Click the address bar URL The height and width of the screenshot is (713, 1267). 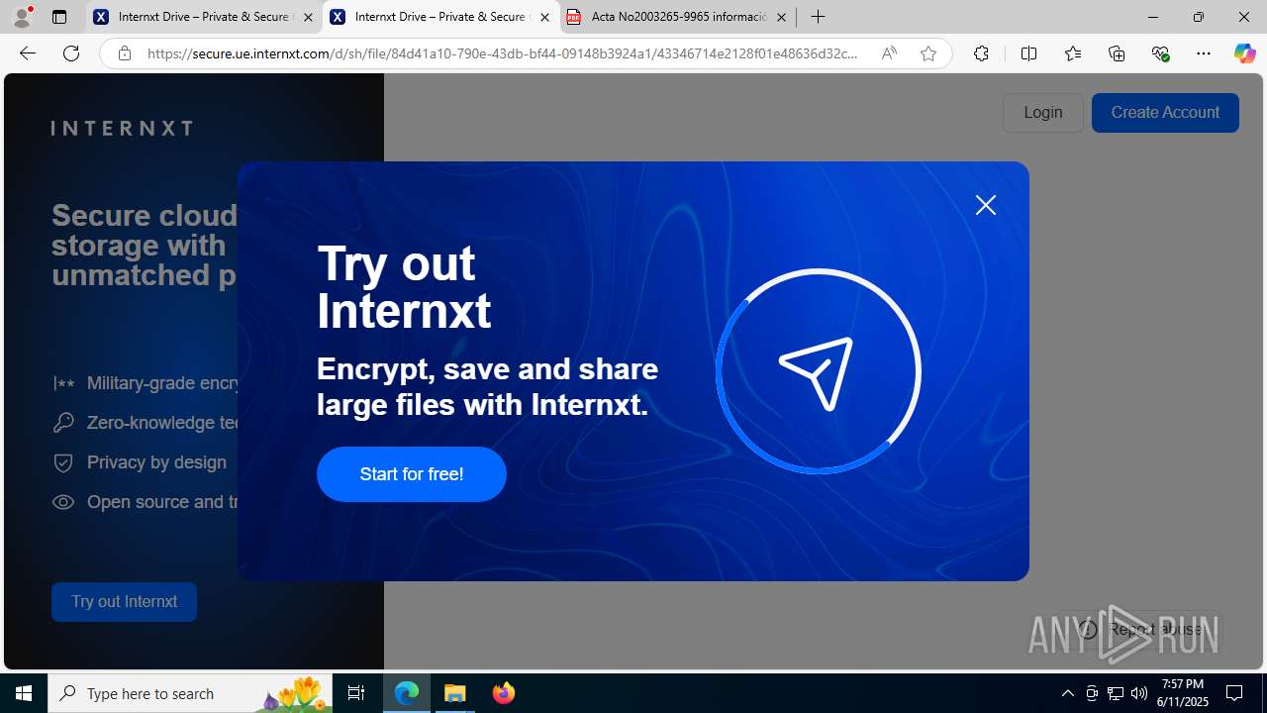point(503,53)
